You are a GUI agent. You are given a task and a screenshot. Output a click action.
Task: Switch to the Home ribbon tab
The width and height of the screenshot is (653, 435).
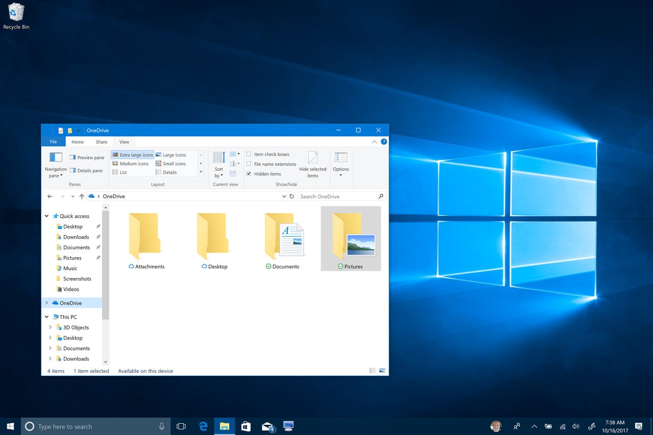pyautogui.click(x=77, y=142)
